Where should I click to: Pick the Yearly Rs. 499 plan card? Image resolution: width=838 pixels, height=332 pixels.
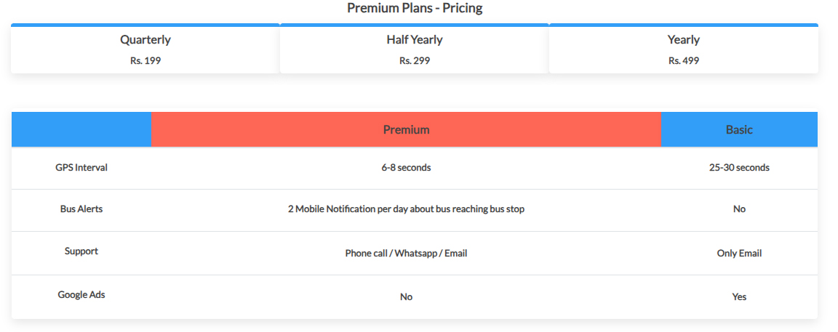tap(684, 49)
